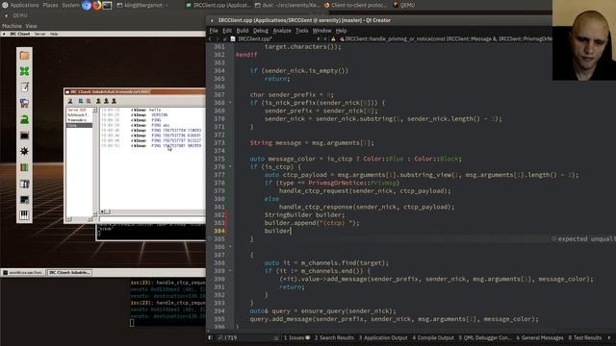Viewport: 616px width, 346px height.
Task: Open the Window menu in Qt Creator
Action: (x=321, y=31)
